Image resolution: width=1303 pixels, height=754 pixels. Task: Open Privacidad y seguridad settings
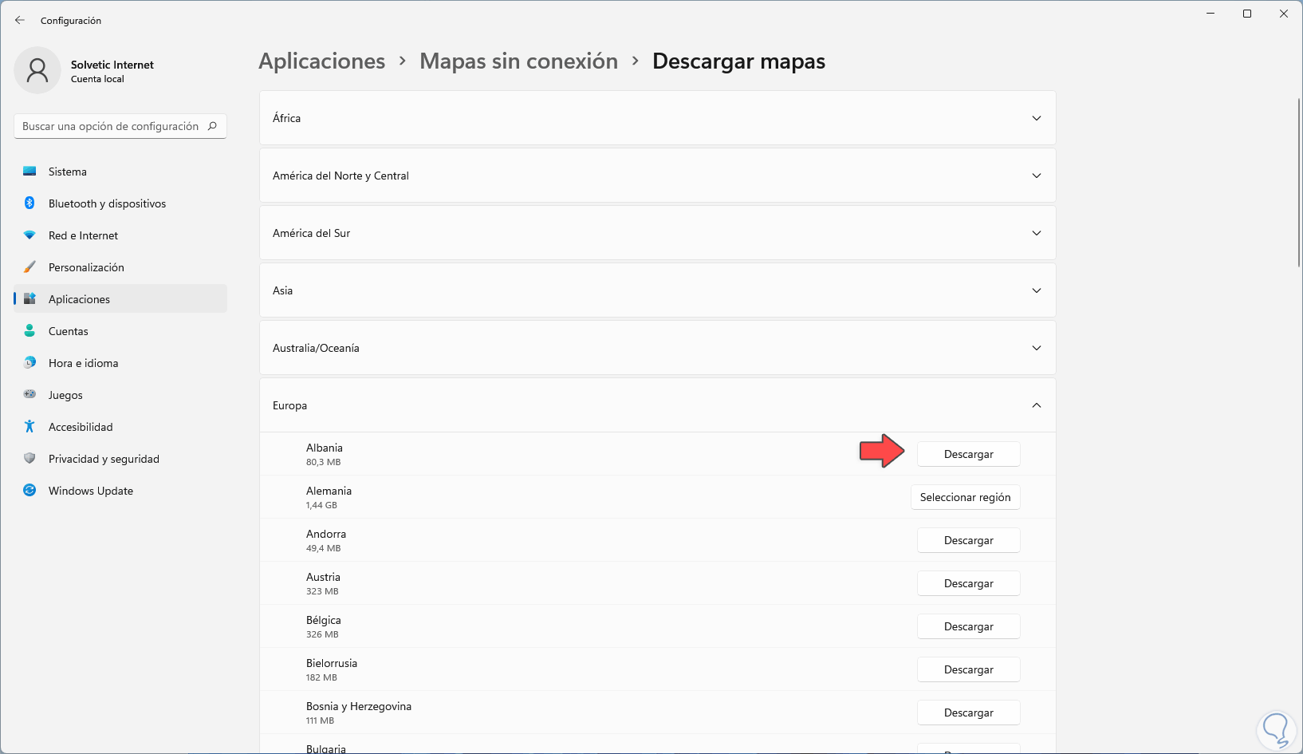point(104,459)
